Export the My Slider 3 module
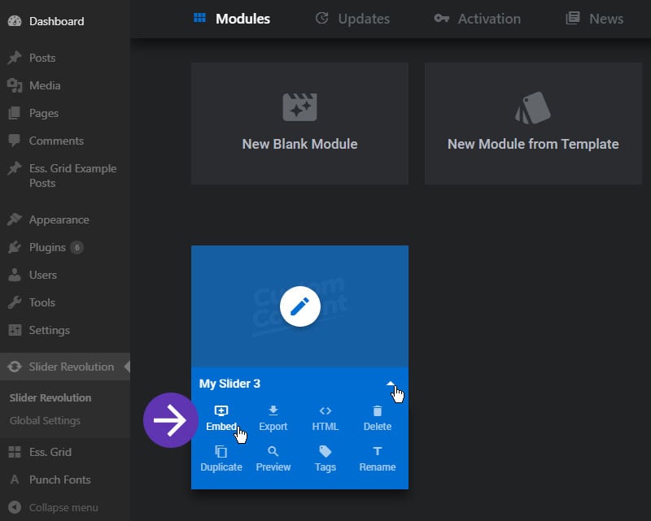 (x=273, y=419)
